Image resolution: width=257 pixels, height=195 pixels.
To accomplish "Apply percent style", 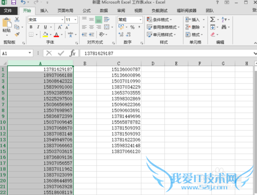I will coord(132,27).
